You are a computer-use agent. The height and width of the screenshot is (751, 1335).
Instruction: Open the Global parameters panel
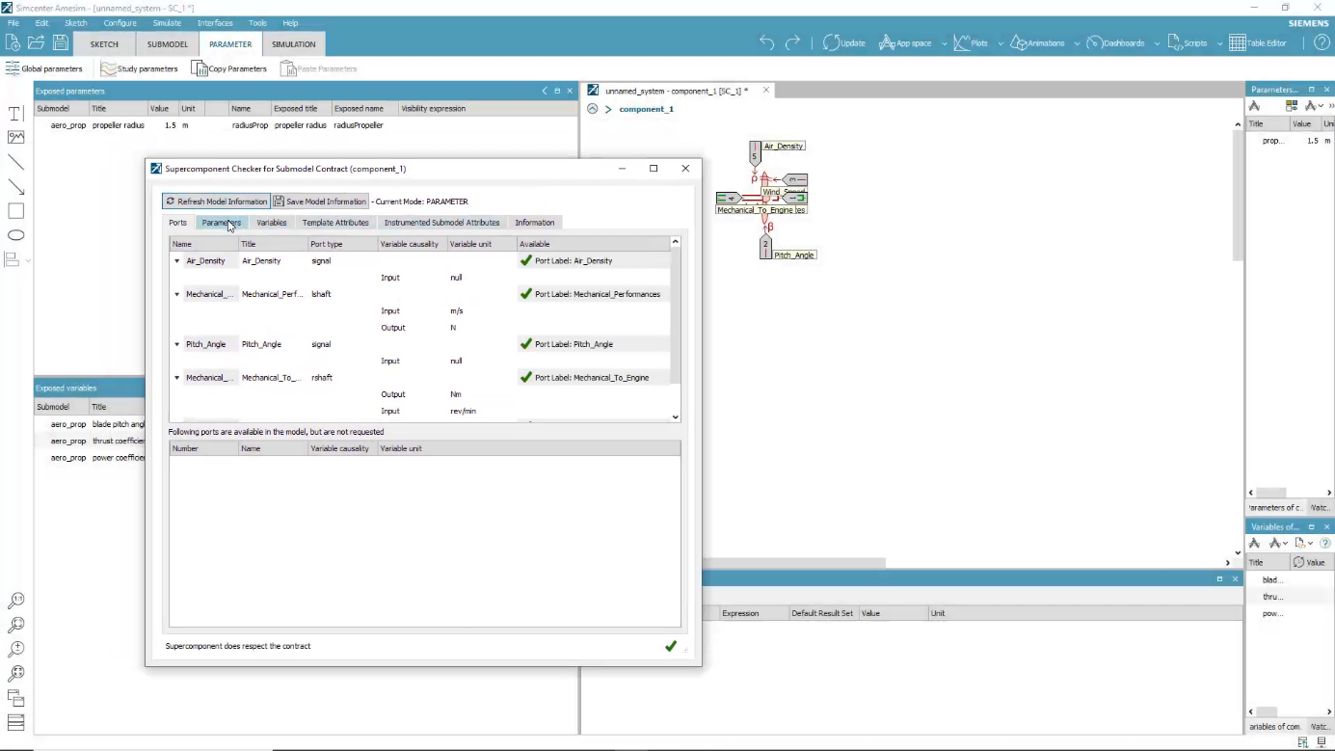(x=44, y=67)
